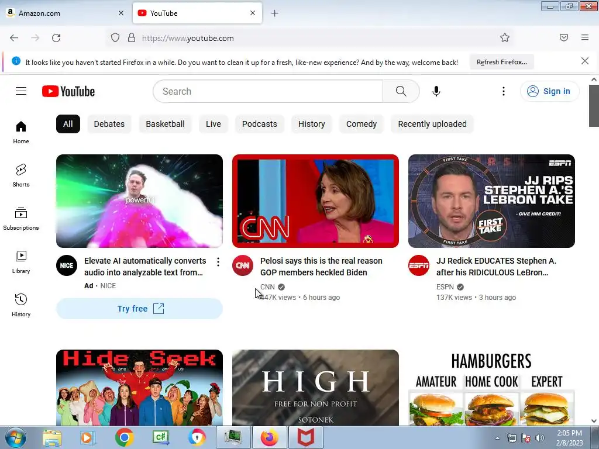The image size is (599, 449).
Task: Dismiss the Firefox refresh notification bar
Action: 585,61
